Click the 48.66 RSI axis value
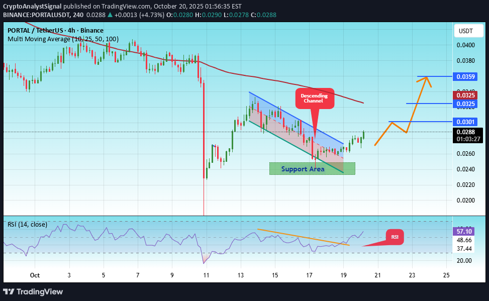The image size is (489, 301). 464,240
